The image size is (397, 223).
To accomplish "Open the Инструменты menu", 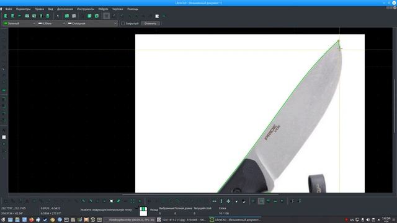I will (x=86, y=9).
